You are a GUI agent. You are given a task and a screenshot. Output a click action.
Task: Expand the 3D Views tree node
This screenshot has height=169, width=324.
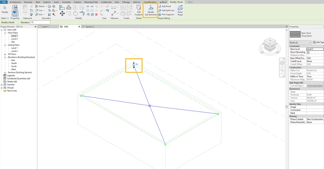(x=5, y=54)
